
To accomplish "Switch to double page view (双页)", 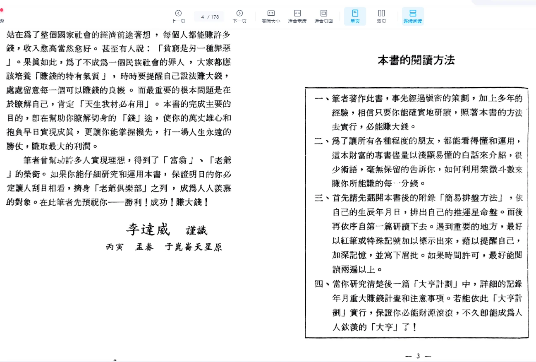I will click(381, 17).
